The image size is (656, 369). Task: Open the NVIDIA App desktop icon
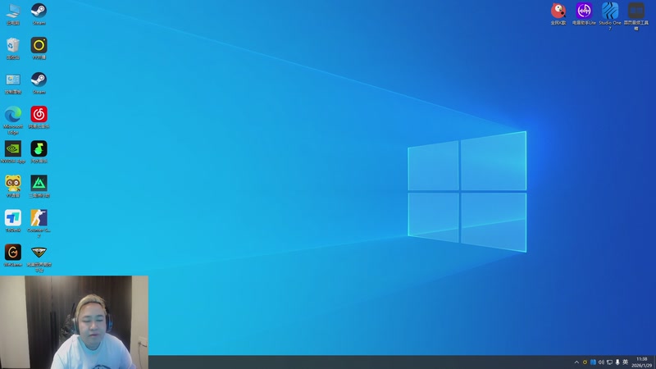(x=13, y=152)
